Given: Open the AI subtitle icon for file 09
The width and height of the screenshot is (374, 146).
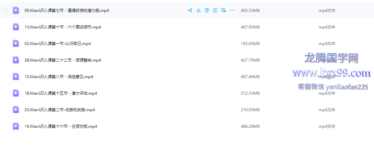Looking at the screenshot, I should 223,10.
